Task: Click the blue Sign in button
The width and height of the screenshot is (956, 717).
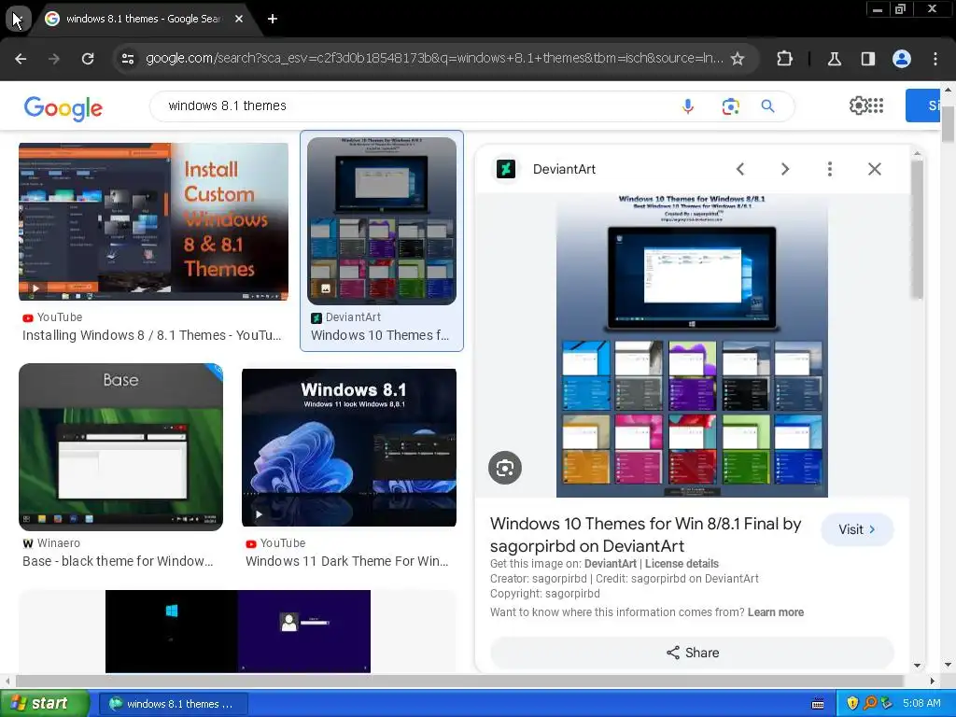Action: [922, 105]
